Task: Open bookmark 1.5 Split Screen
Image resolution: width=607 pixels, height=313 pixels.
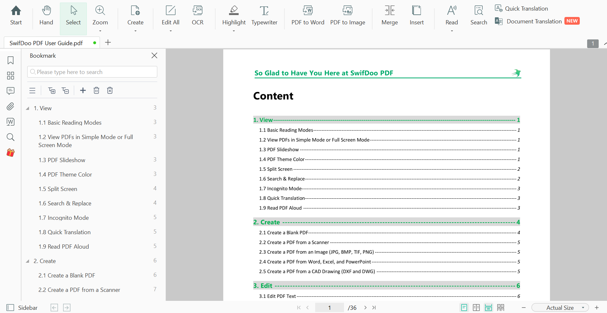Action: coord(58,189)
